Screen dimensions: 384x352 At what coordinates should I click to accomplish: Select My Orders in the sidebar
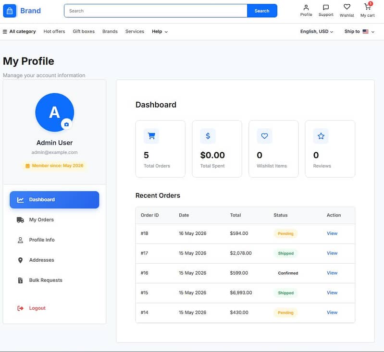(x=54, y=220)
